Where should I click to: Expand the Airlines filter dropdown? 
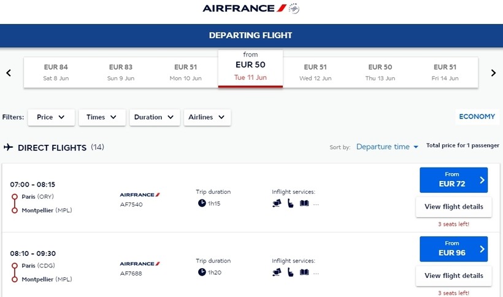coord(207,117)
